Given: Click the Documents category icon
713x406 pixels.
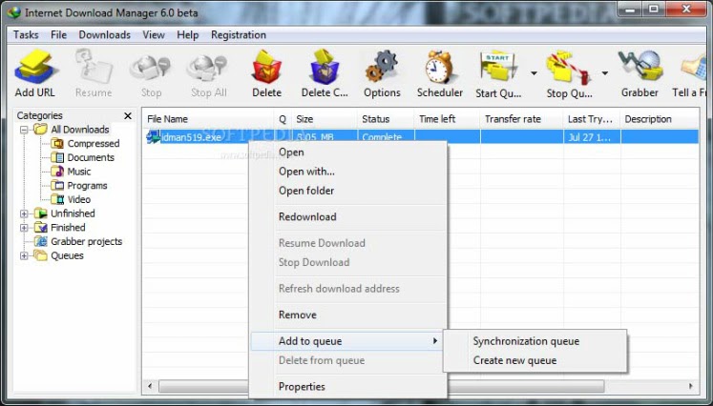Looking at the screenshot, I should [57, 157].
